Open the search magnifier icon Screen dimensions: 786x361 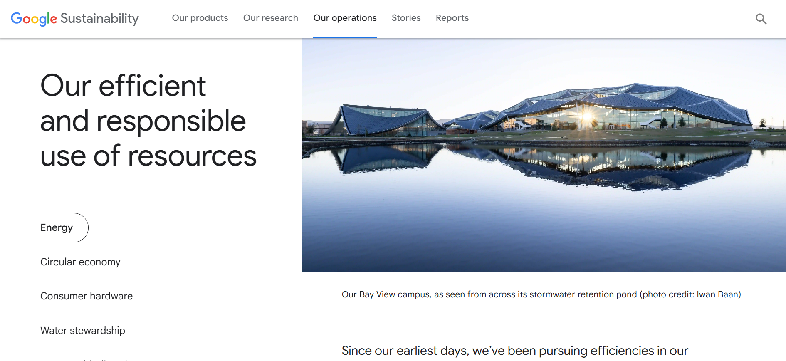click(761, 19)
